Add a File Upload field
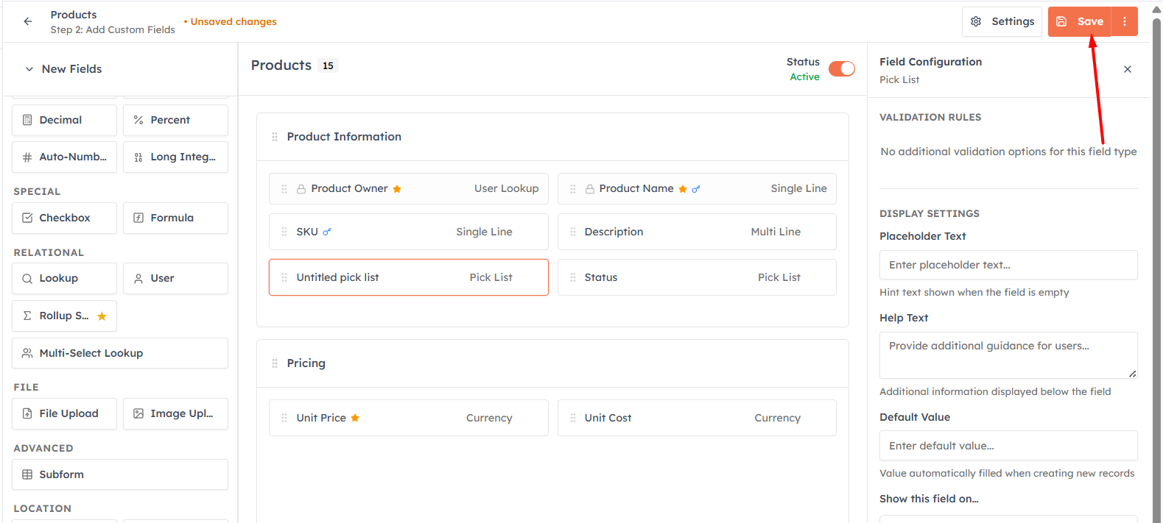1163x523 pixels. tap(64, 413)
